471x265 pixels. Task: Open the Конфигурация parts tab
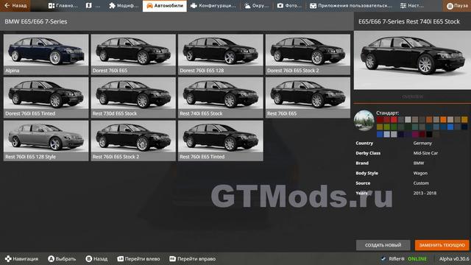[x=213, y=6]
